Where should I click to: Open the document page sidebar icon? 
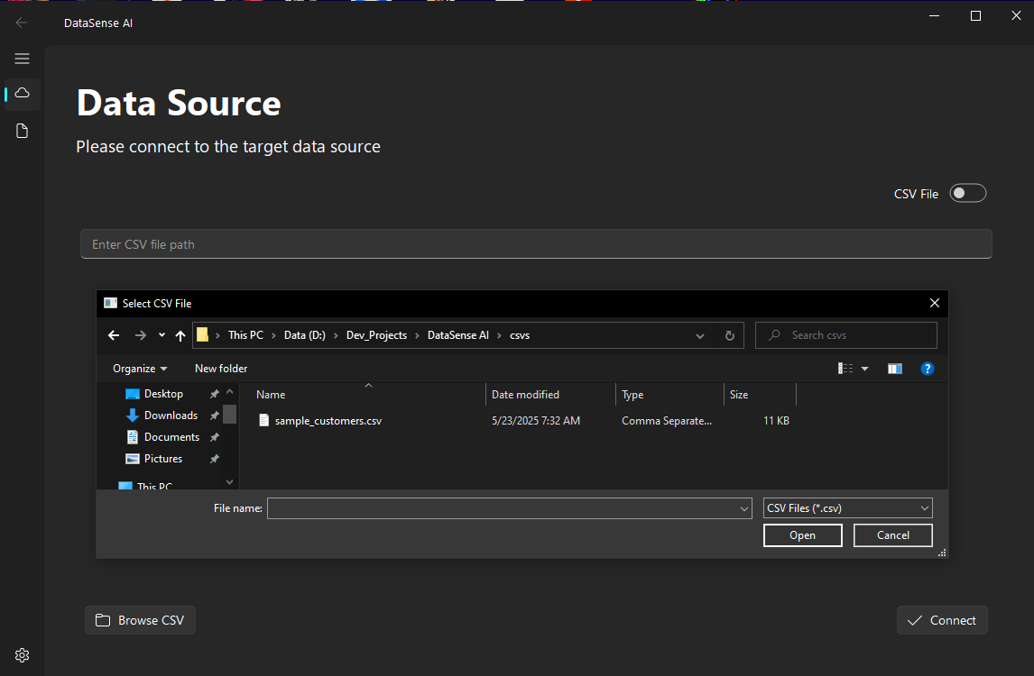pos(23,132)
